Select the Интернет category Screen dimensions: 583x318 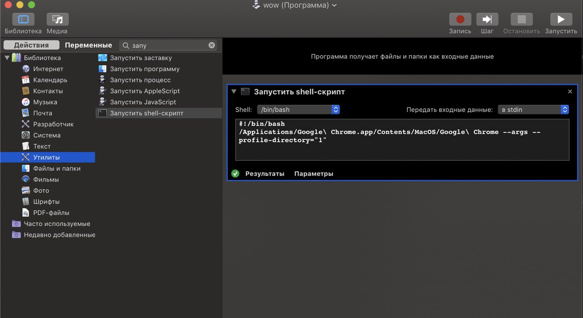click(x=48, y=69)
